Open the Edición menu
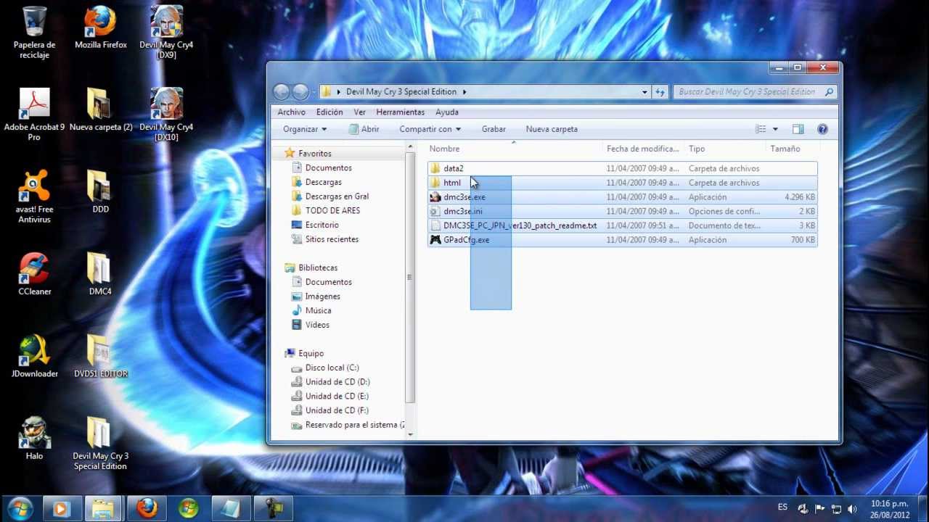The height and width of the screenshot is (522, 929). [x=330, y=112]
